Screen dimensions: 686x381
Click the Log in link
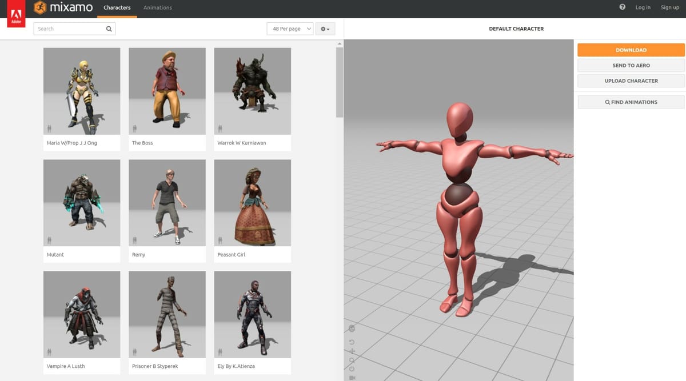[643, 7]
